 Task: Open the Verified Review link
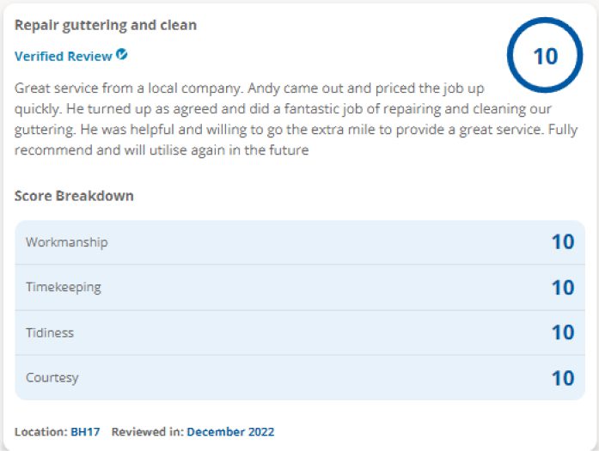click(64, 56)
